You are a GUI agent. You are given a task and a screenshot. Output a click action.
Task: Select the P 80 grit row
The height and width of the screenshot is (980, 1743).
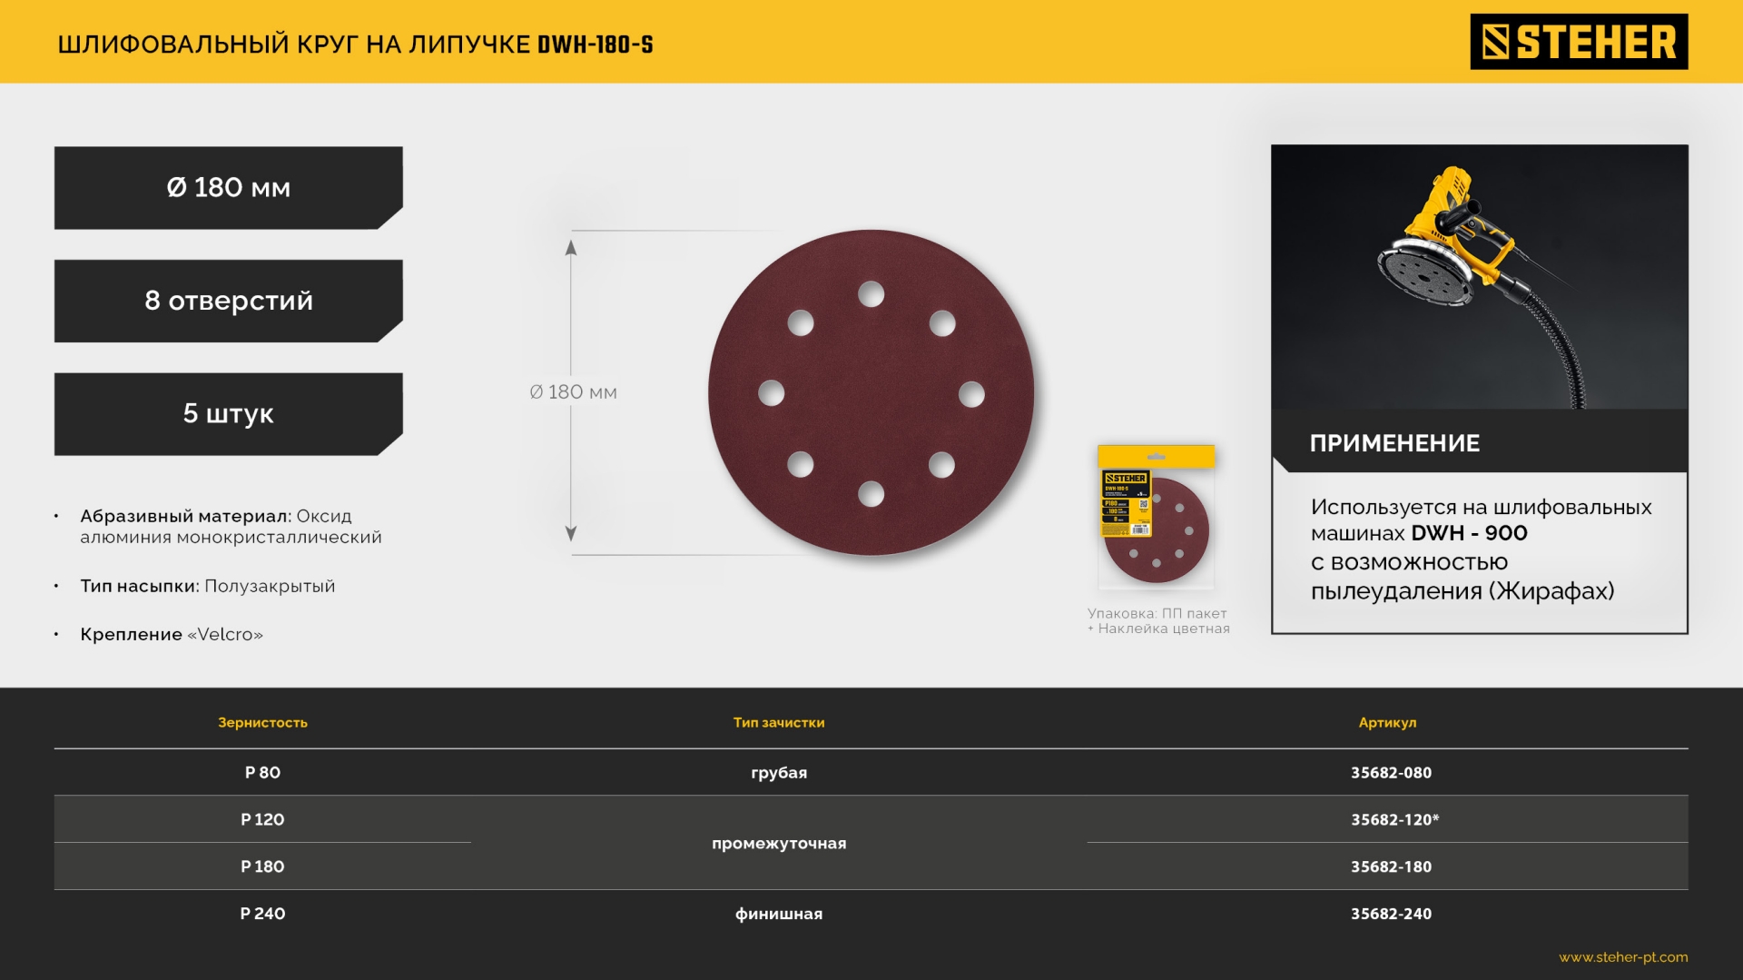pyautogui.click(x=262, y=773)
